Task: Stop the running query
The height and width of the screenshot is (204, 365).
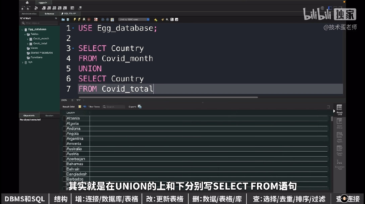Action: (89, 19)
